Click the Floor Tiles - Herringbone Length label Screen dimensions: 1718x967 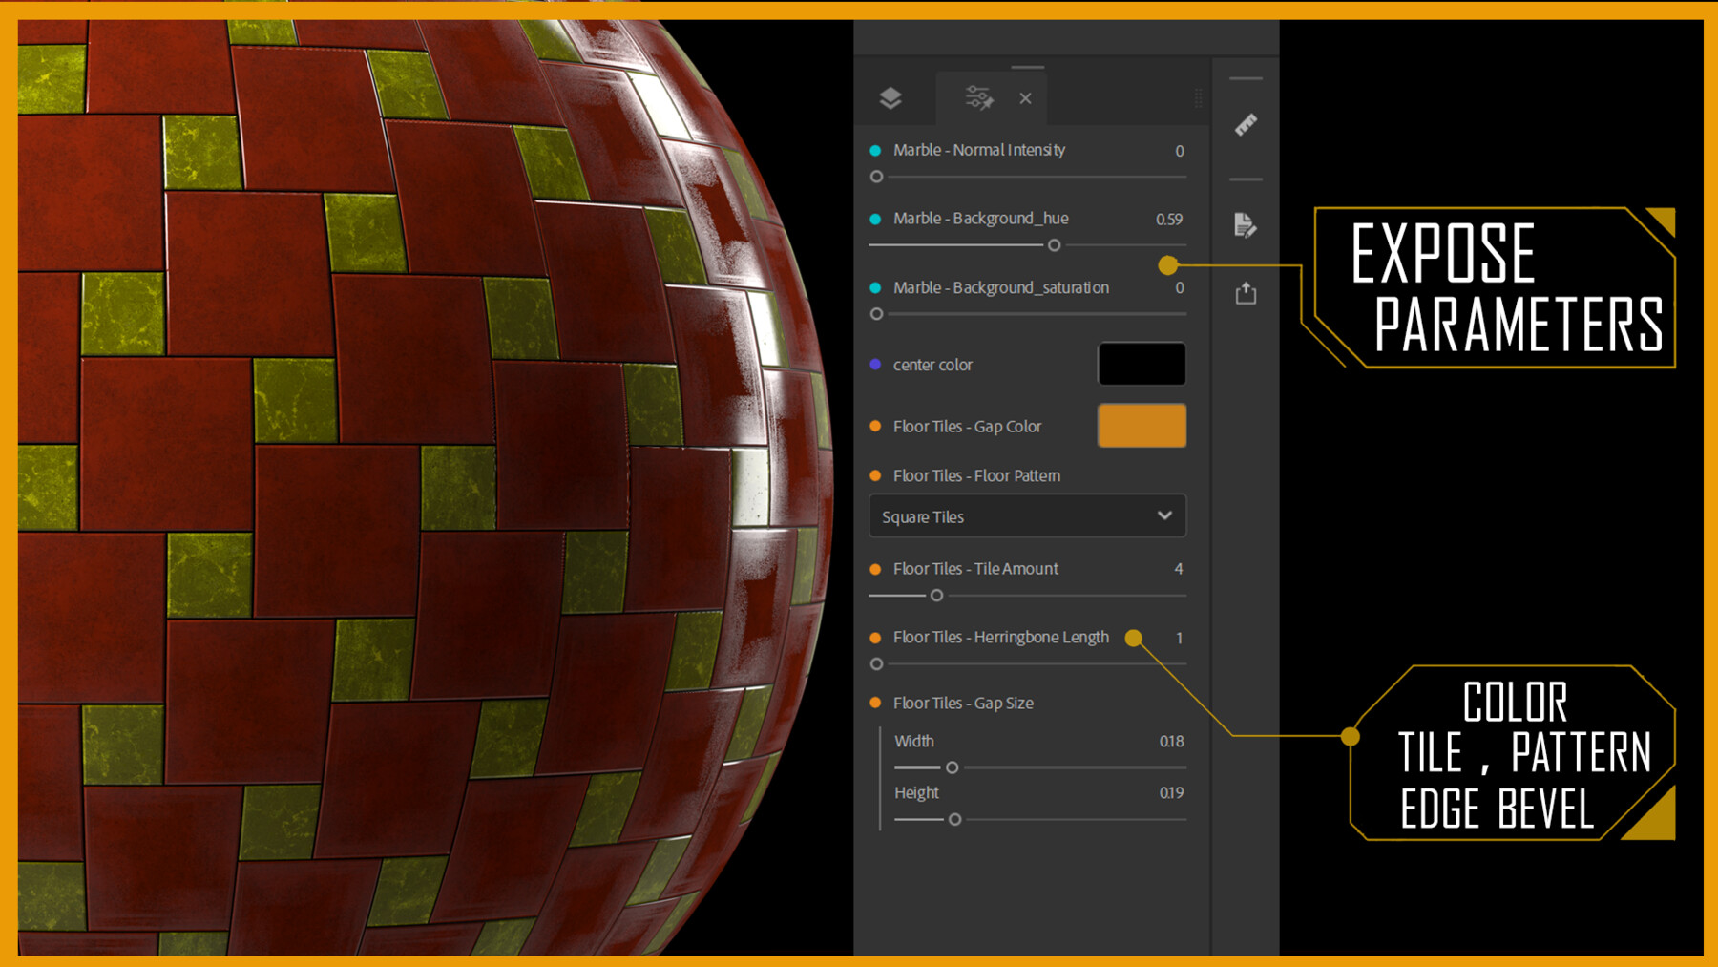coord(1000,637)
